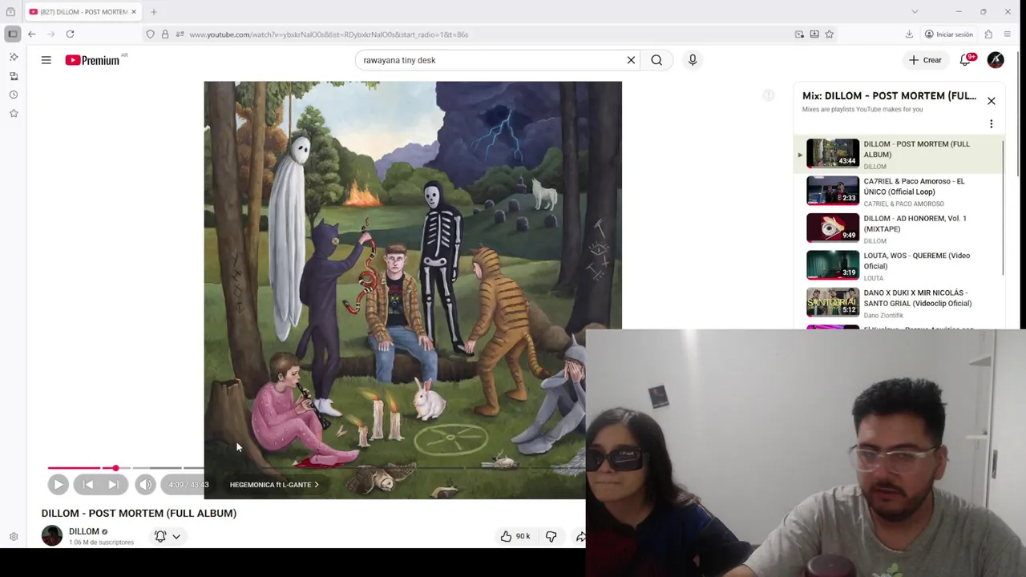The image size is (1026, 577).
Task: Reload the page in the browser
Action: [70, 34]
